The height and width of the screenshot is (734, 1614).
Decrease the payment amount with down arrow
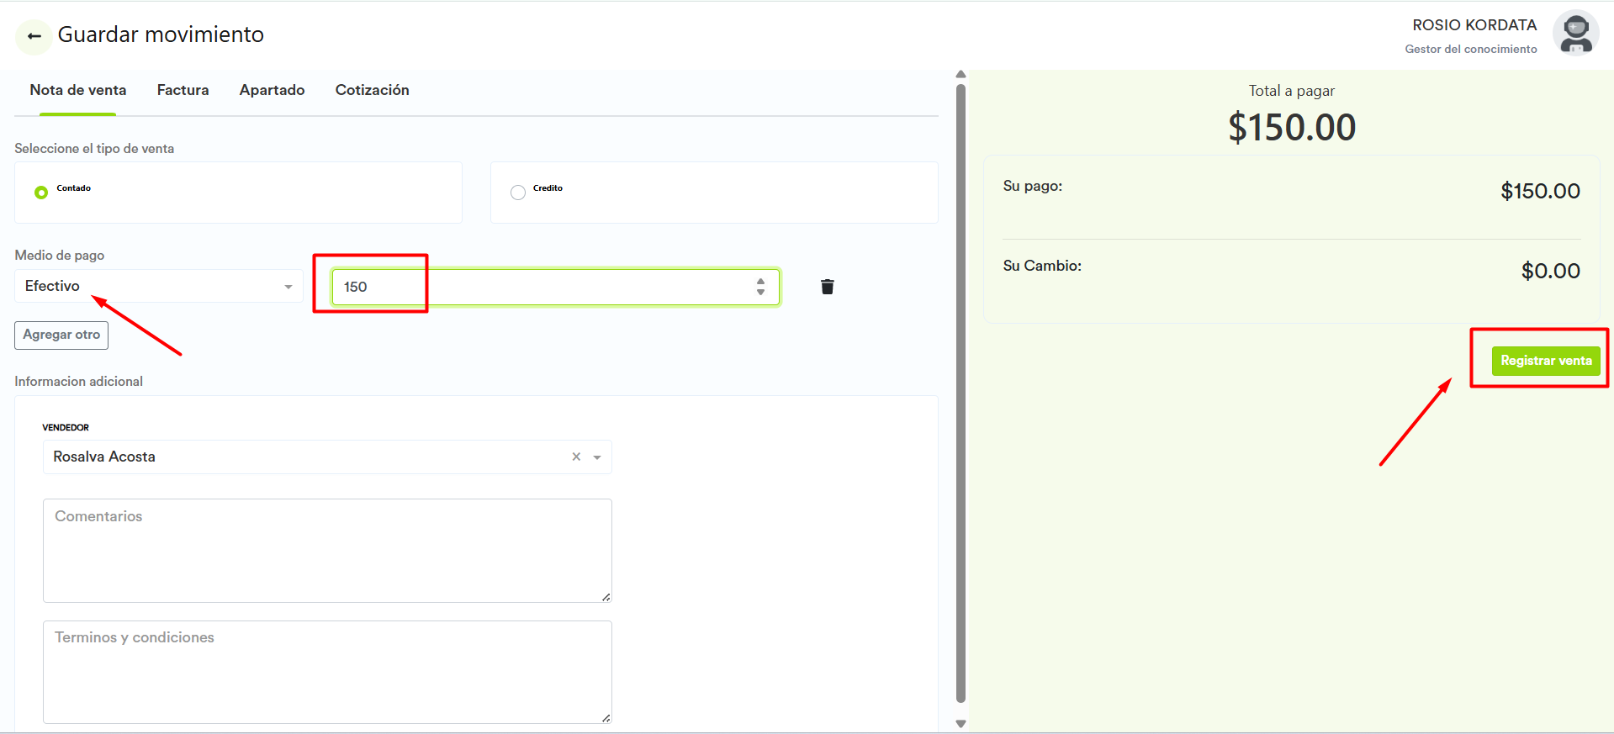[x=760, y=293]
